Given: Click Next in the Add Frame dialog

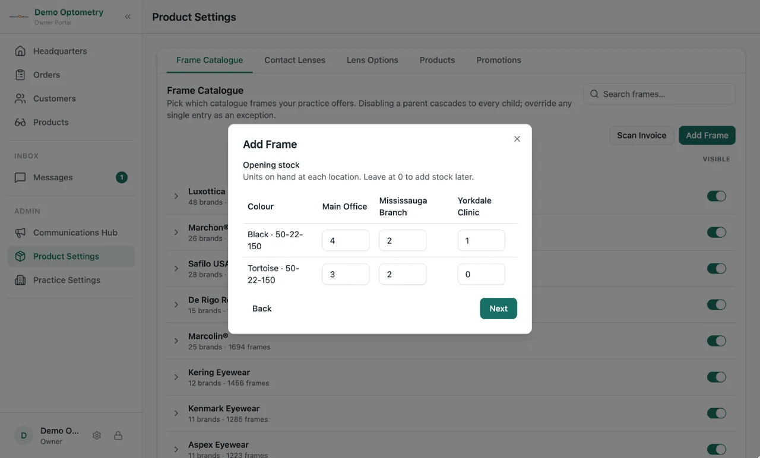Looking at the screenshot, I should point(498,308).
